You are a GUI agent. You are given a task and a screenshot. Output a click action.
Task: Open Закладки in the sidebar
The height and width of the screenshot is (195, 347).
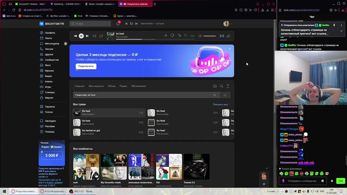(x=50, y=121)
